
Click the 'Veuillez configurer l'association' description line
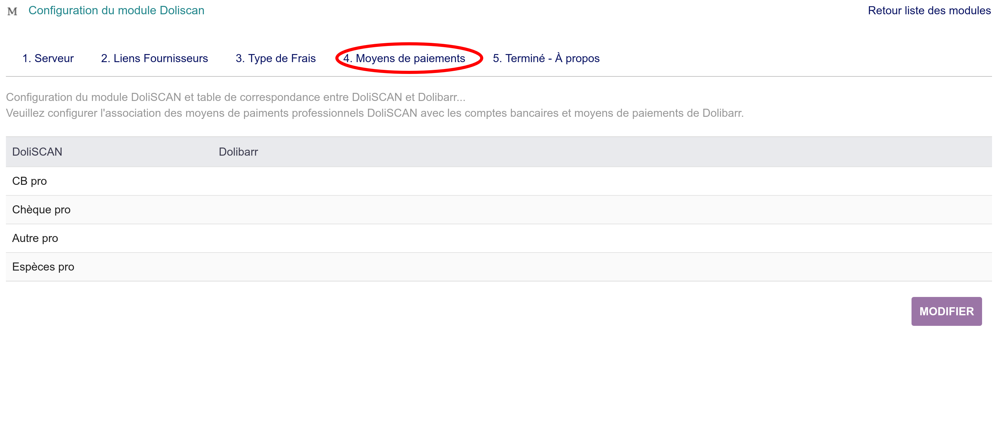pyautogui.click(x=374, y=113)
